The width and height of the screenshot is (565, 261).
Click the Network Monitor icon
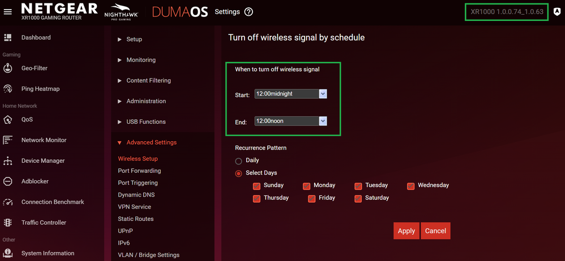(x=8, y=140)
